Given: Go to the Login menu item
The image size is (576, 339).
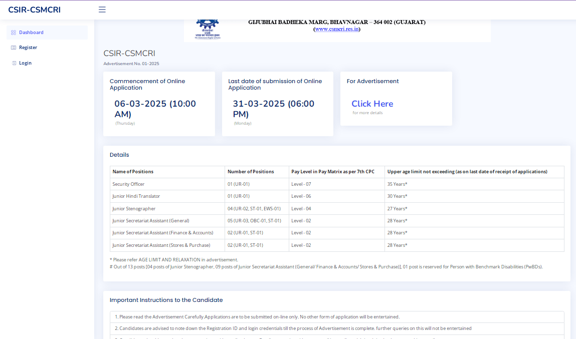Looking at the screenshot, I should pos(25,63).
